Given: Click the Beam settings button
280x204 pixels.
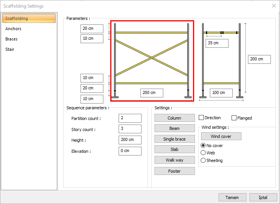Looking at the screenshot, I should 174,128.
